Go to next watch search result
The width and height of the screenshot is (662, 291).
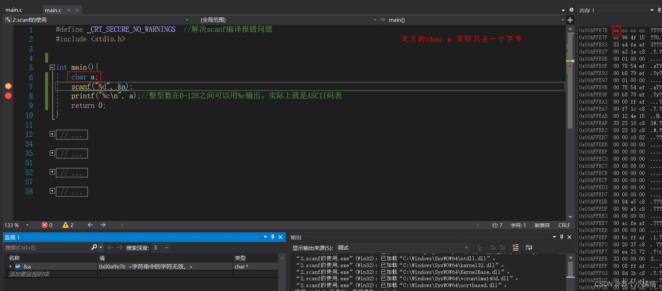click(119, 247)
